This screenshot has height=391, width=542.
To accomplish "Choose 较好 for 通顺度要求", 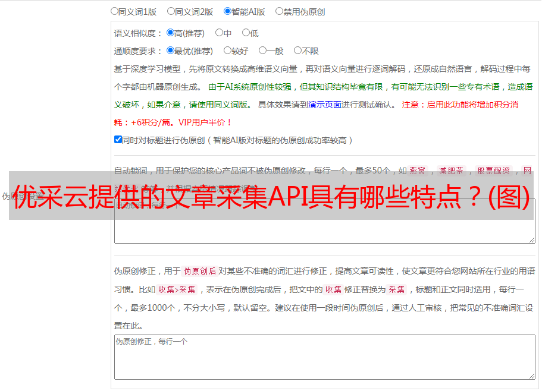I will click(x=227, y=51).
